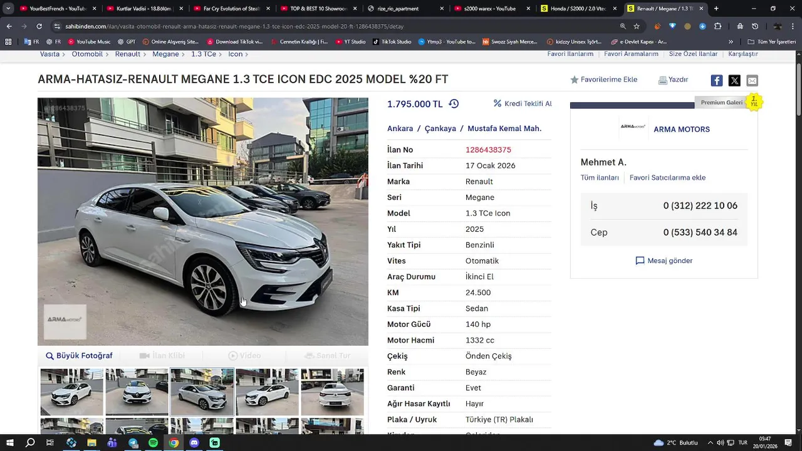The image size is (802, 451).
Task: Open Chrome history icon in toolbar
Action: click(x=755, y=26)
